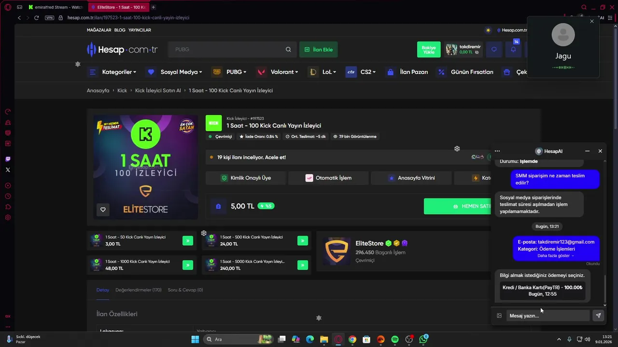The width and height of the screenshot is (618, 347).
Task: Click the Anasayfa breadcrumb link
Action: [98, 91]
